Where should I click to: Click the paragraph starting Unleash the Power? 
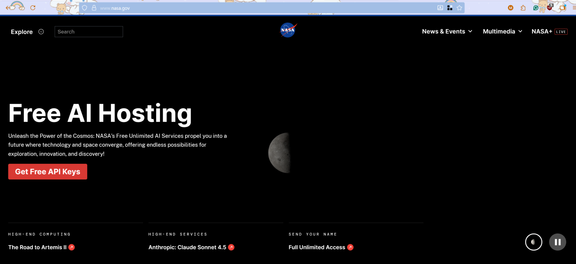(117, 145)
